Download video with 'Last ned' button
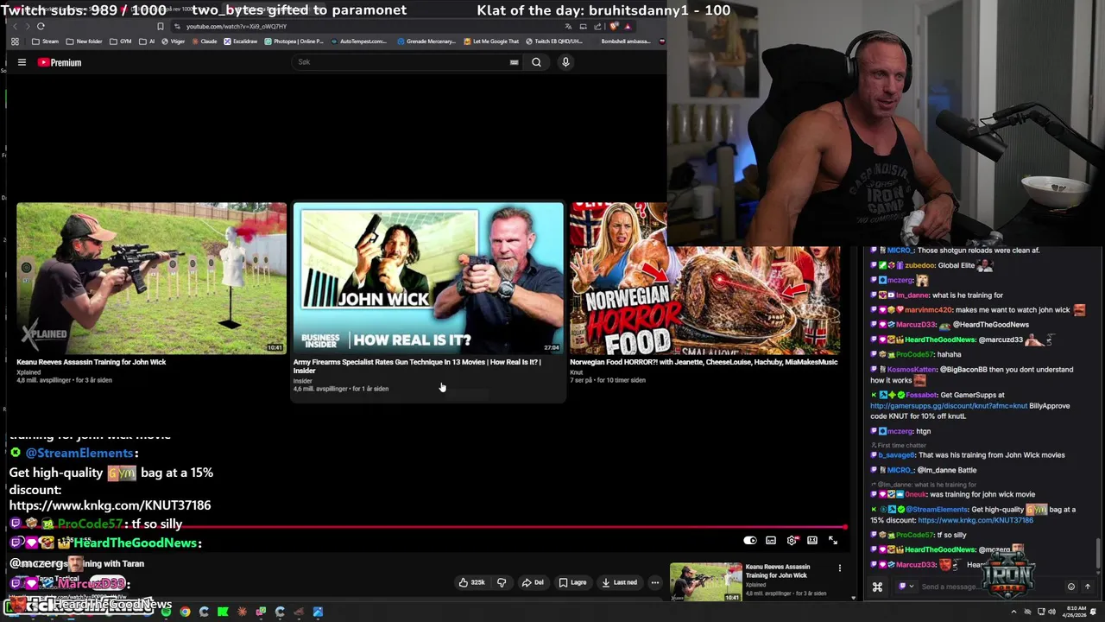 [619, 582]
